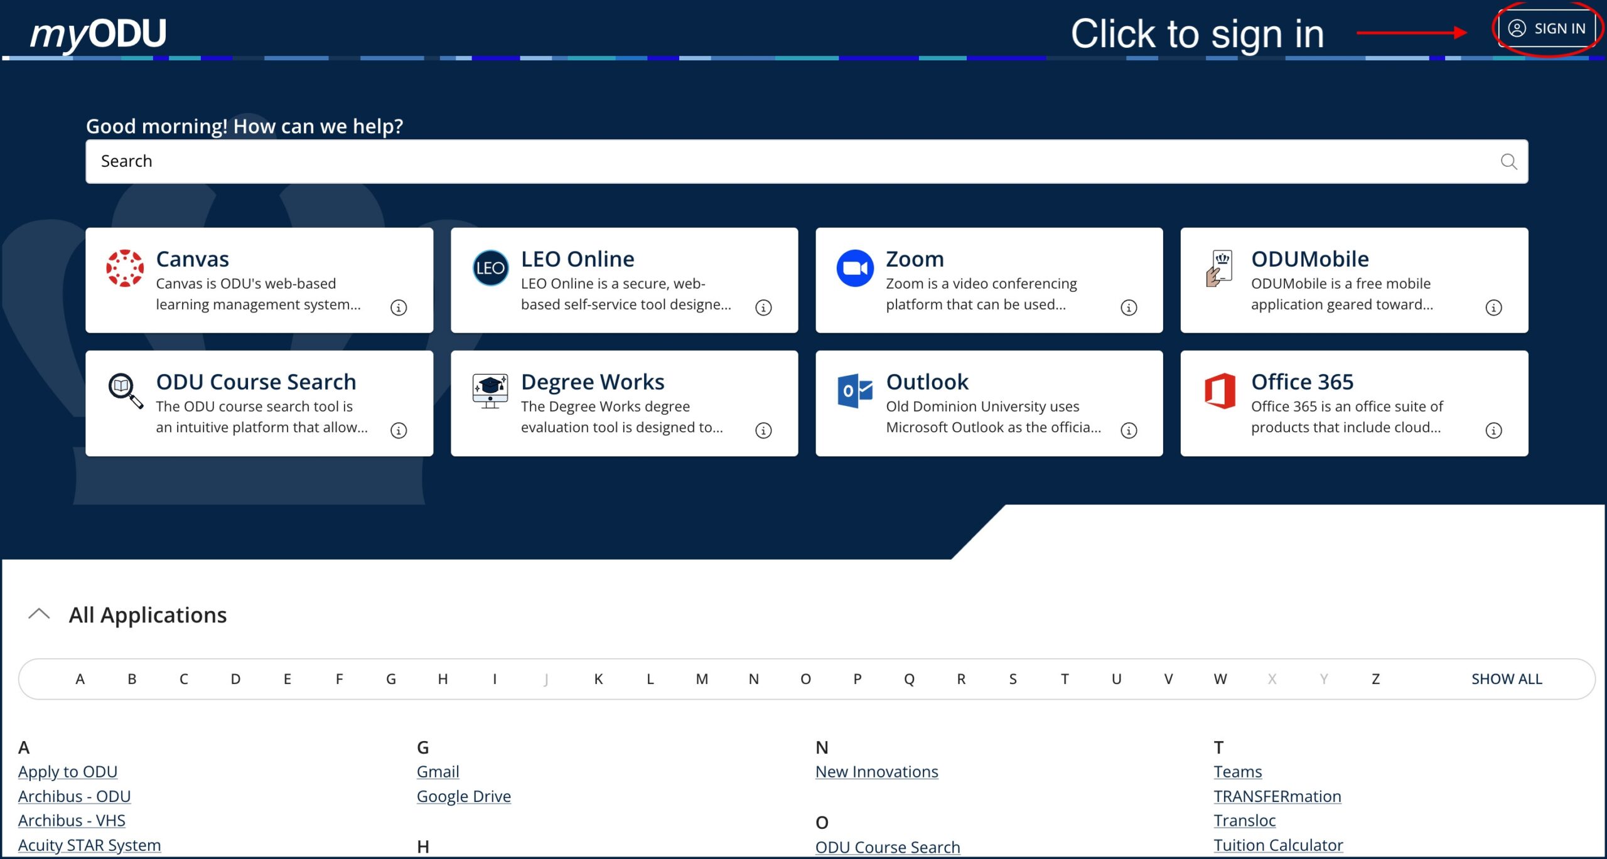
Task: Click the info icon on the Zoom card
Action: 1128,307
